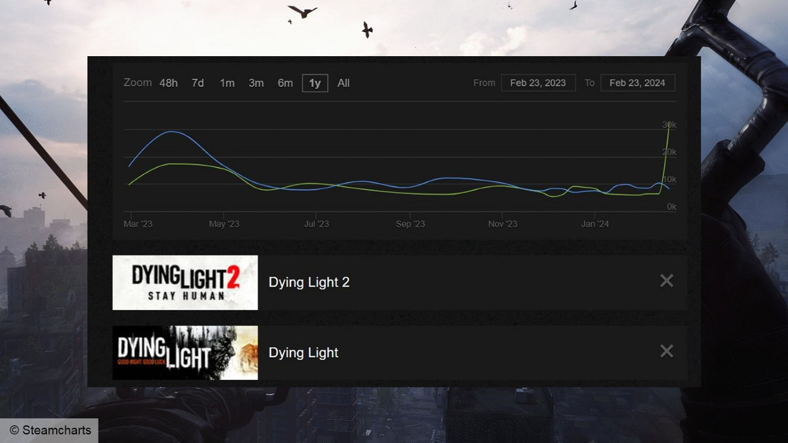788x443 pixels.
Task: Click the Steamcharts copyright credit
Action: pyautogui.click(x=50, y=430)
